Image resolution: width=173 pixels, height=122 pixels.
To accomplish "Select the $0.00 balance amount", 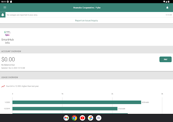I will pyautogui.click(x=8, y=59).
